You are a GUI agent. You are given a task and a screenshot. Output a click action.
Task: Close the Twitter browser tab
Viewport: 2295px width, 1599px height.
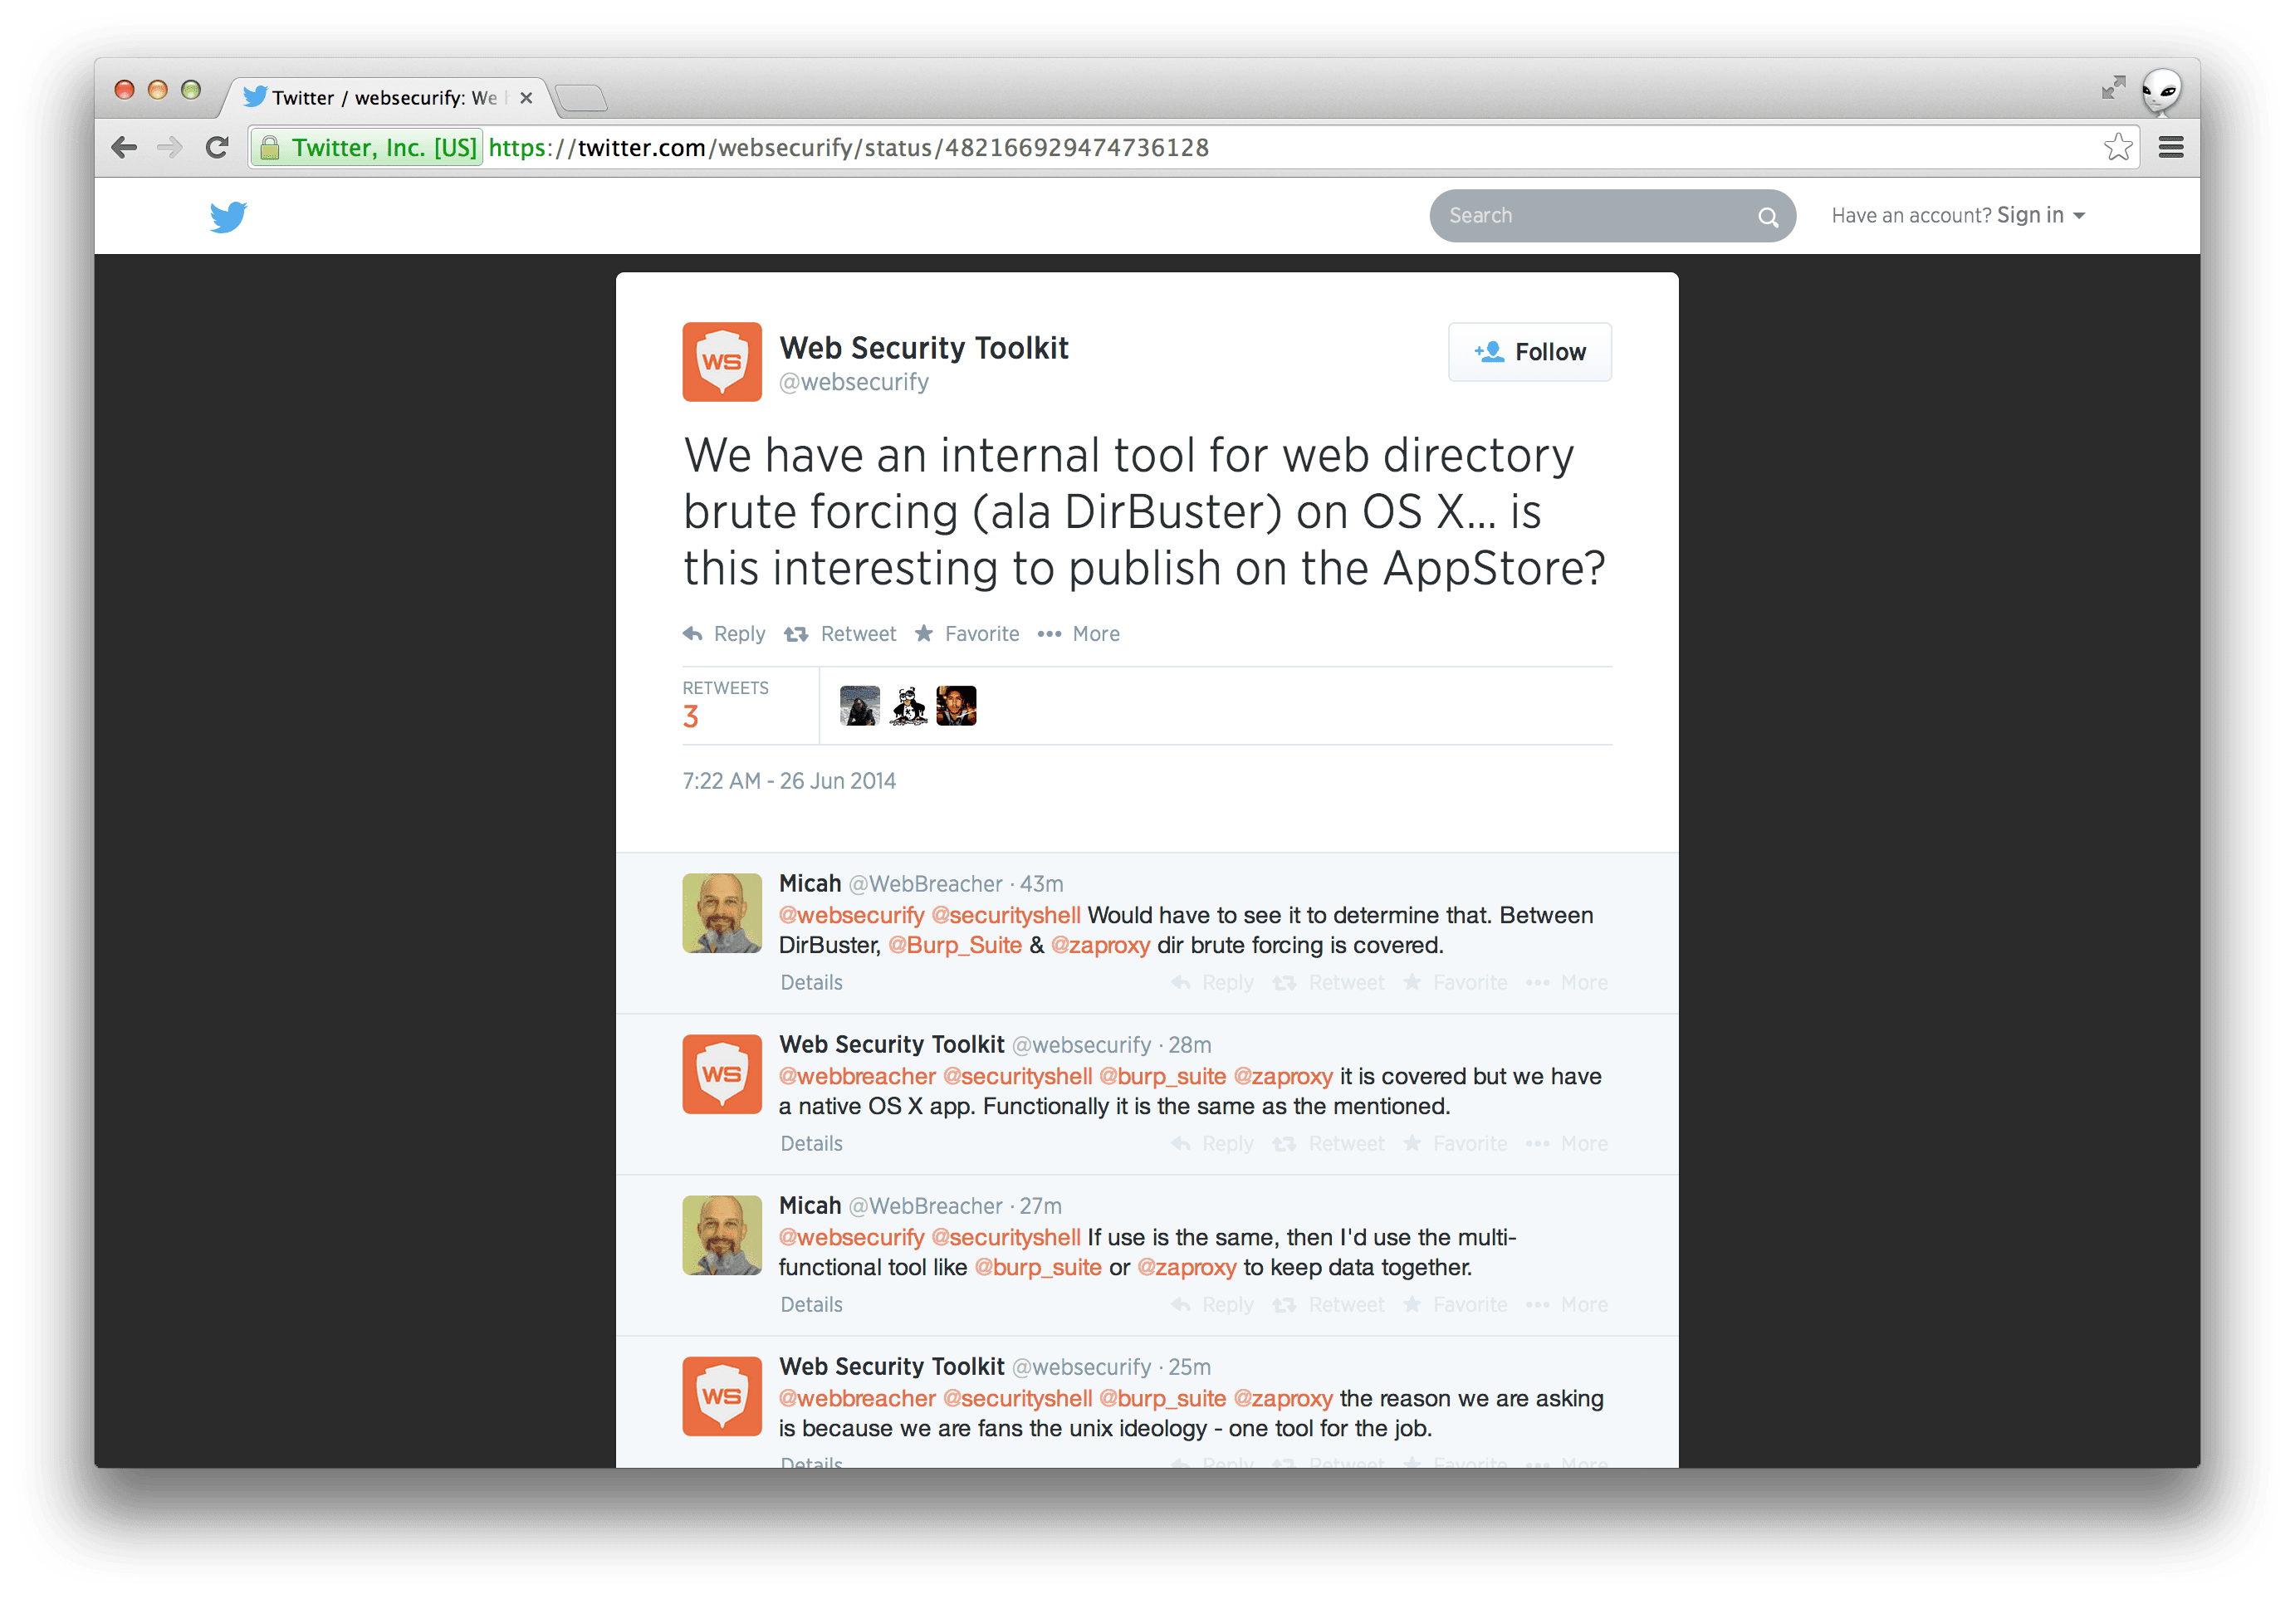point(526,97)
